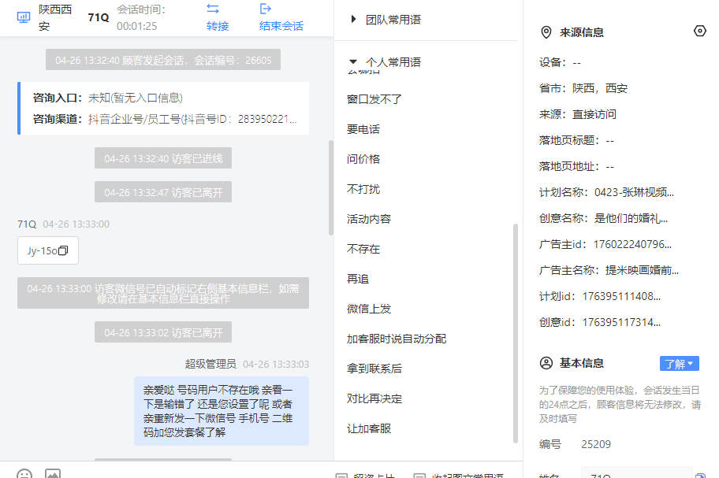
Task: Click the 咨询渠道 抖音企业号 line
Action: tap(165, 119)
